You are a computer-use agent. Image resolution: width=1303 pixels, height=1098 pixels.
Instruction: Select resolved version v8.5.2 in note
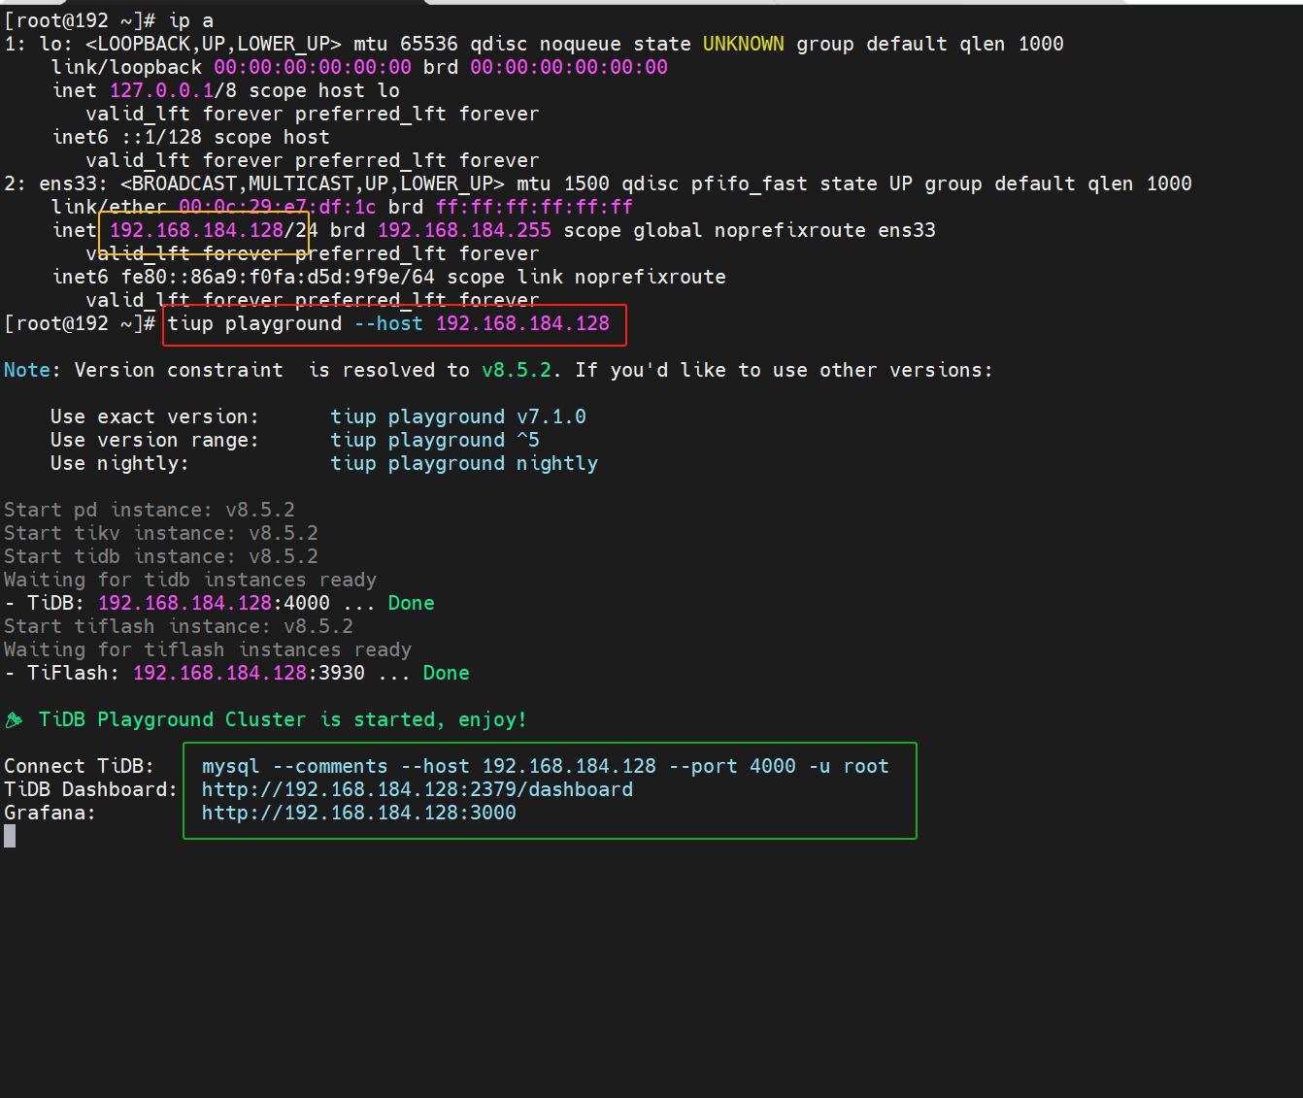coord(517,370)
